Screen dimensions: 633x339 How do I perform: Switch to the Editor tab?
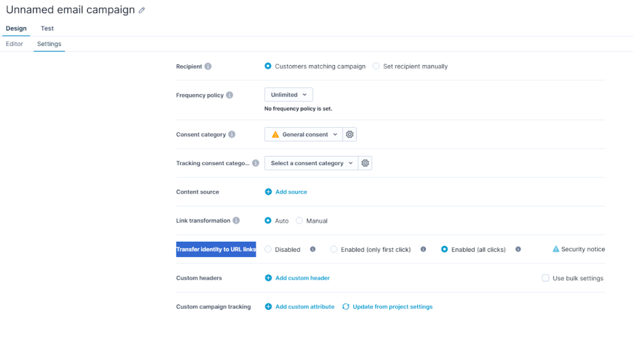(x=14, y=44)
